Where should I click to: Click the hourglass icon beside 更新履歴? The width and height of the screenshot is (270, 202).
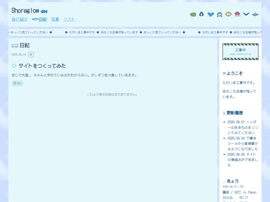(224, 113)
